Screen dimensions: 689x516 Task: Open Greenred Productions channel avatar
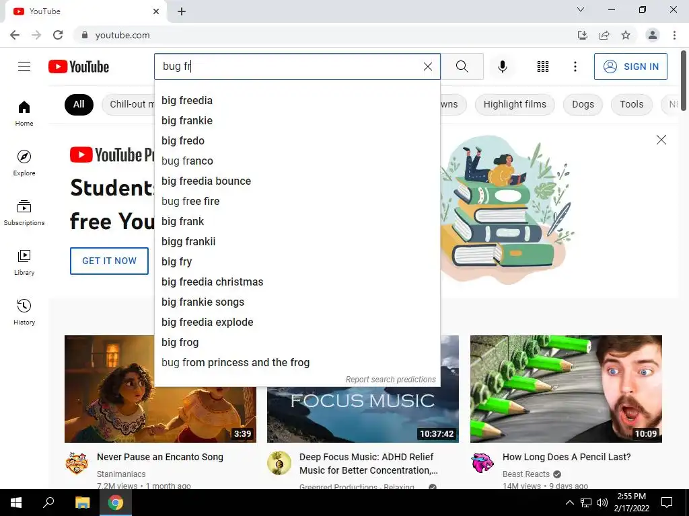point(279,463)
